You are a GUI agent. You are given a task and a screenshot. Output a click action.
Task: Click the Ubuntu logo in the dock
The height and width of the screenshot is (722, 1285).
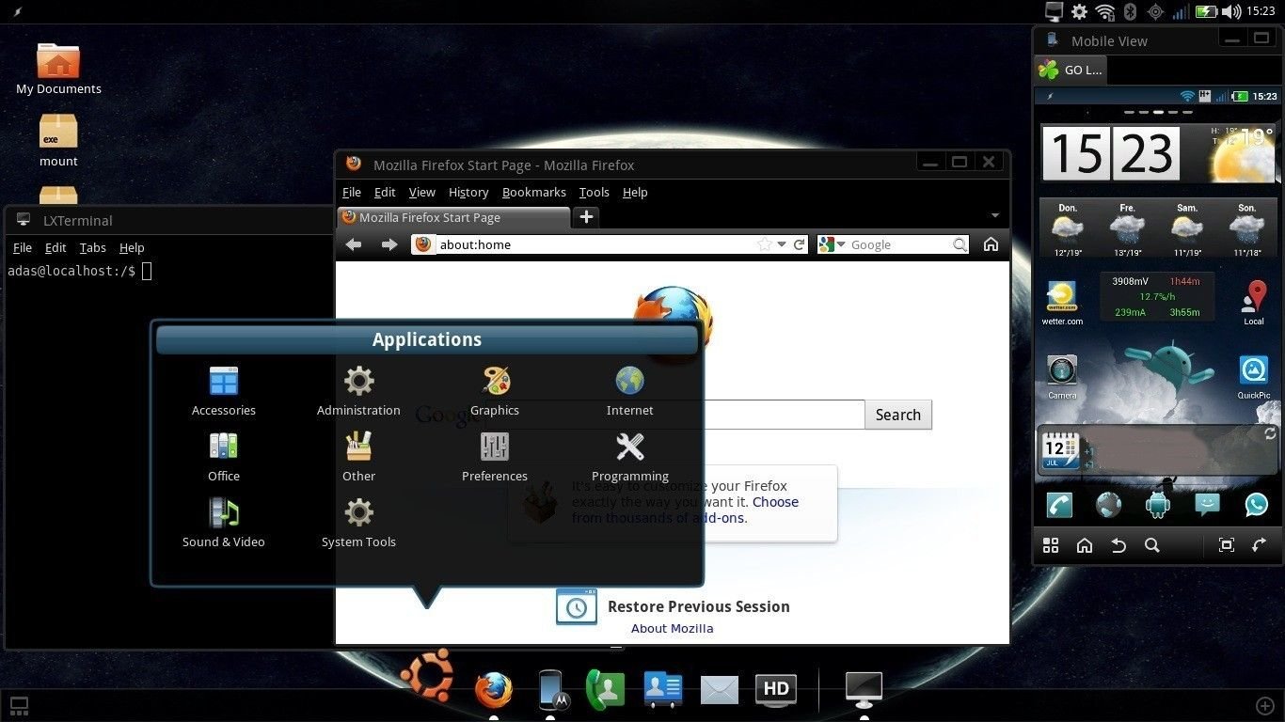coord(426,677)
